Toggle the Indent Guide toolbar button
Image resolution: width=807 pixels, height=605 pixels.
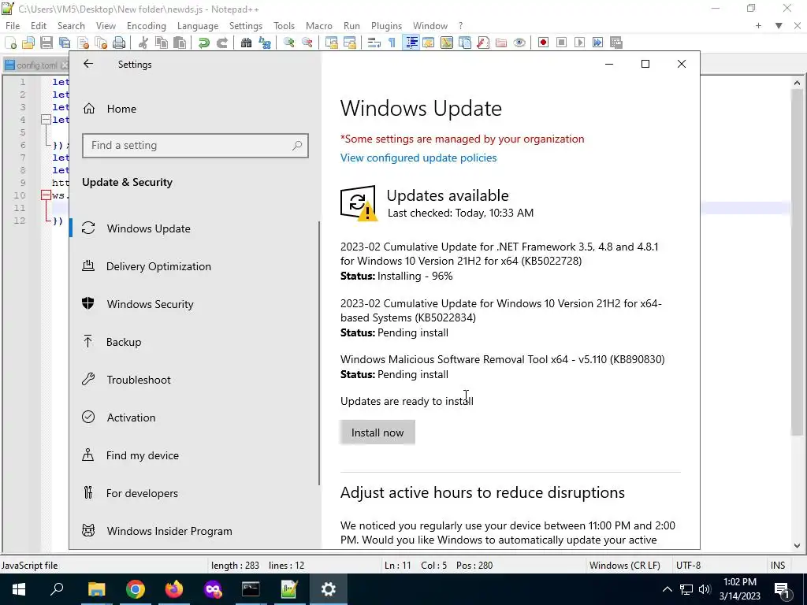click(x=411, y=43)
